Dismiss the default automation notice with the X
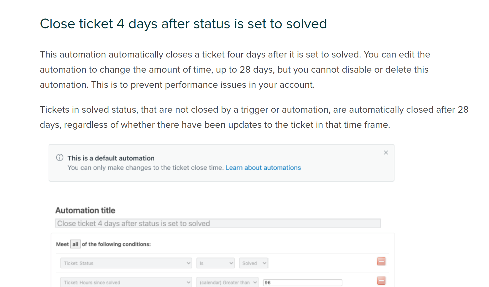Screen dimensions: 489x287 click(x=386, y=152)
